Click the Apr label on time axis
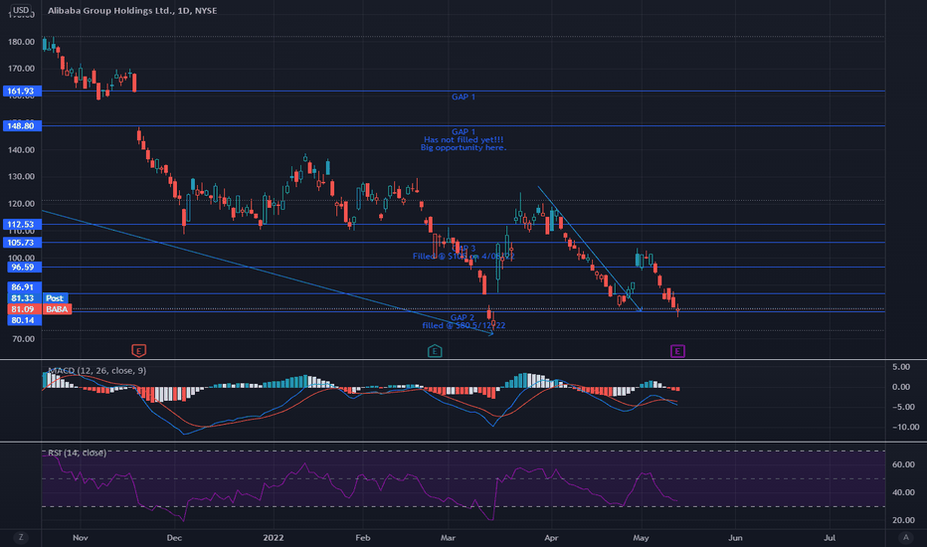 pyautogui.click(x=551, y=537)
